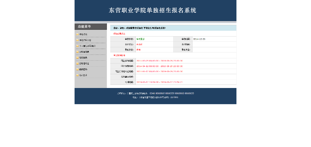
Task: Click the folder icon beside 修改密码
Action: 77,70
